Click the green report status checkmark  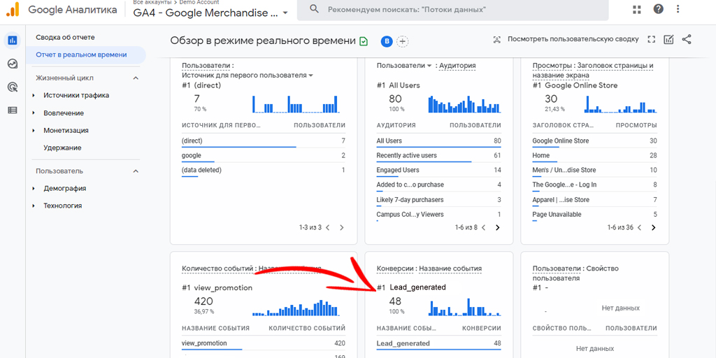(x=364, y=41)
